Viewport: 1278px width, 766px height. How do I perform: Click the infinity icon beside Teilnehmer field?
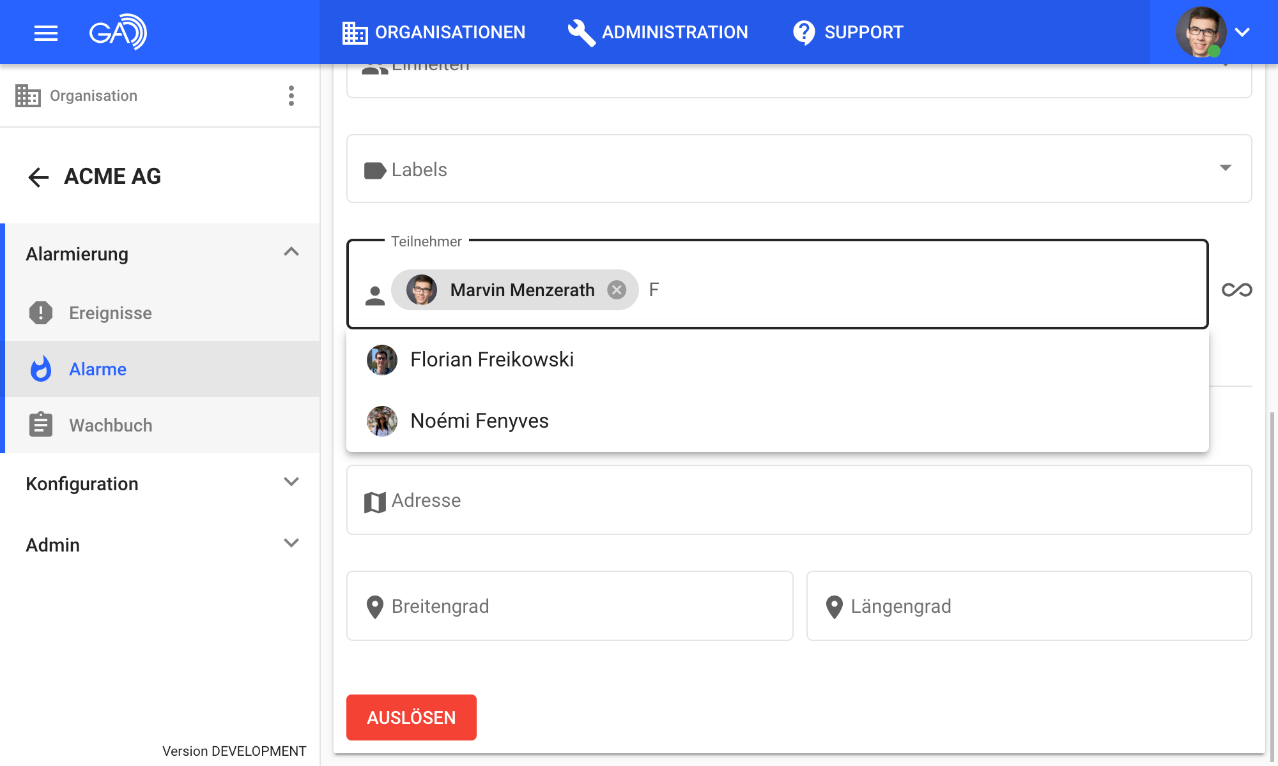coord(1236,290)
